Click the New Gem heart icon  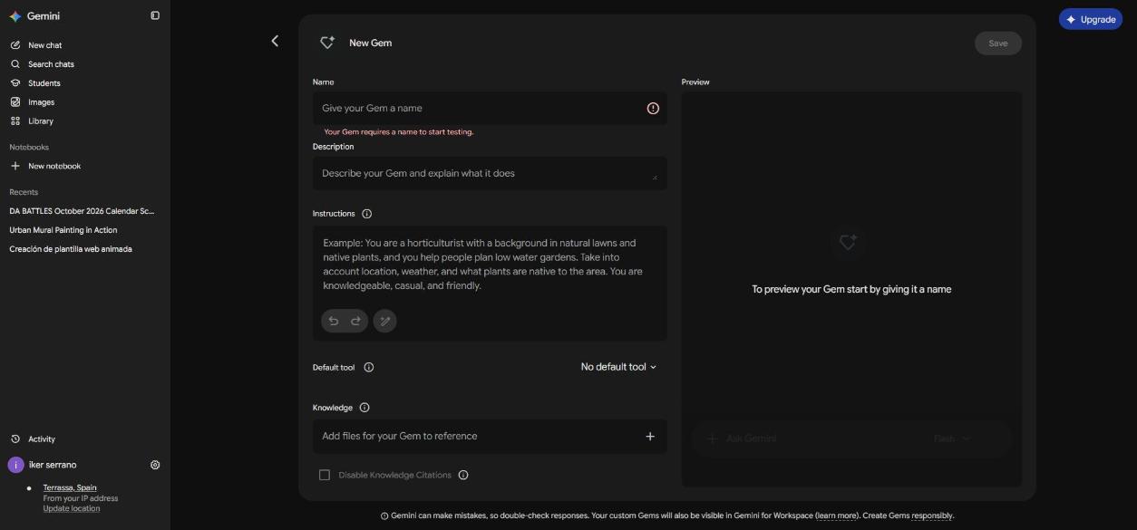coord(327,43)
